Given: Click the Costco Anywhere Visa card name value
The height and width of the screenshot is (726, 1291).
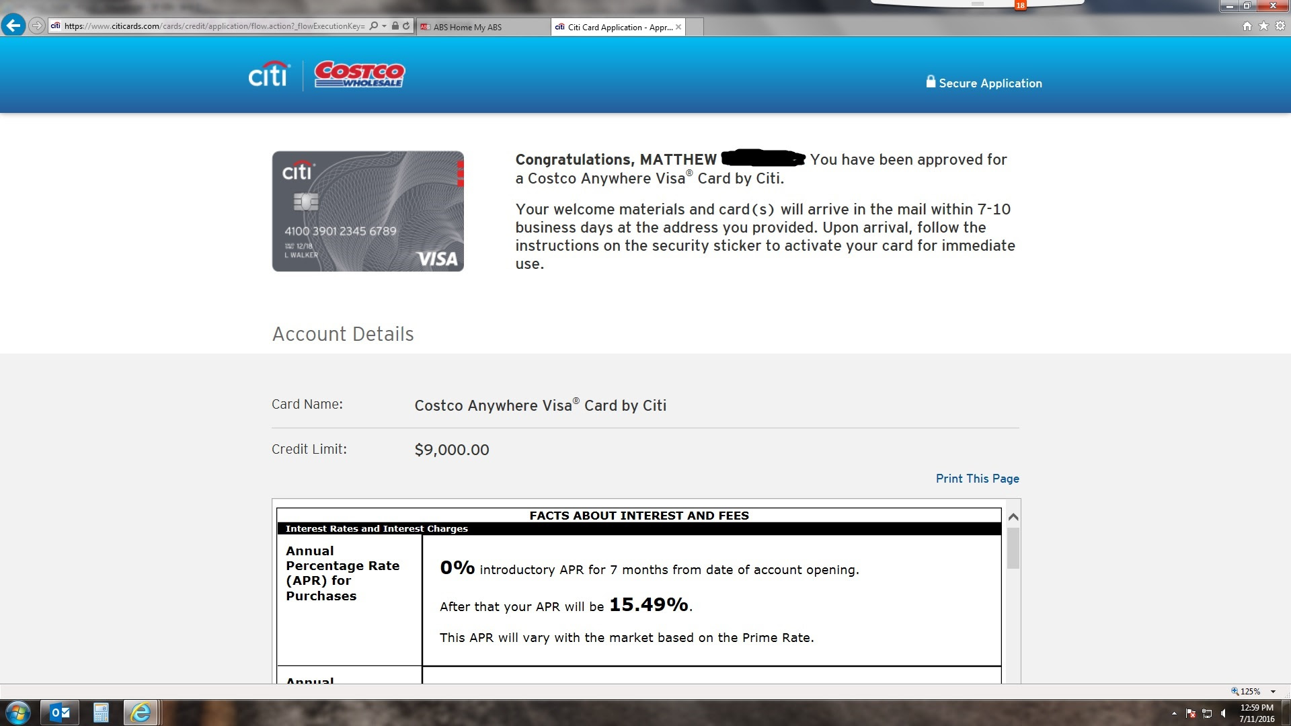Looking at the screenshot, I should click(x=540, y=405).
